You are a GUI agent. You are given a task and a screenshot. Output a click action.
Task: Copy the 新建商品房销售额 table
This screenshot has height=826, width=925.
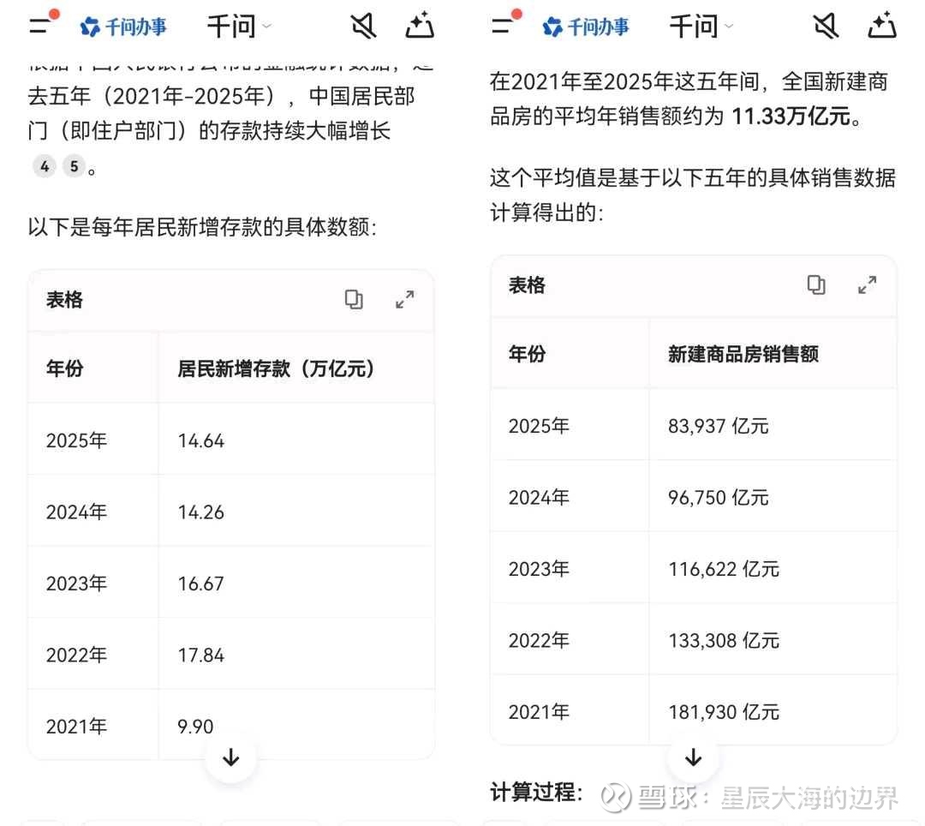pos(816,284)
